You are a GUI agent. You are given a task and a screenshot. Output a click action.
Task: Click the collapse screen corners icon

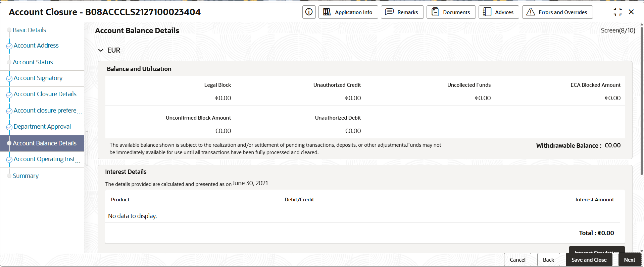click(x=617, y=12)
